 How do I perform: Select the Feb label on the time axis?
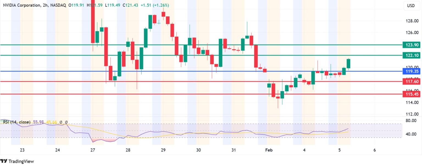tap(268, 150)
